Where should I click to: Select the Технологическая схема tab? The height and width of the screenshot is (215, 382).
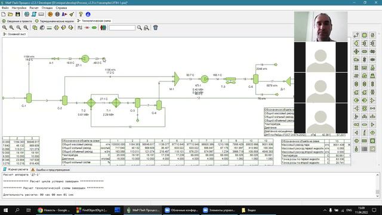(x=94, y=21)
